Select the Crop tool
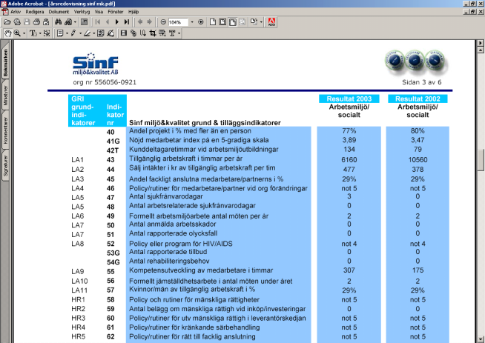Image resolution: width=485 pixels, height=343 pixels. point(153,33)
